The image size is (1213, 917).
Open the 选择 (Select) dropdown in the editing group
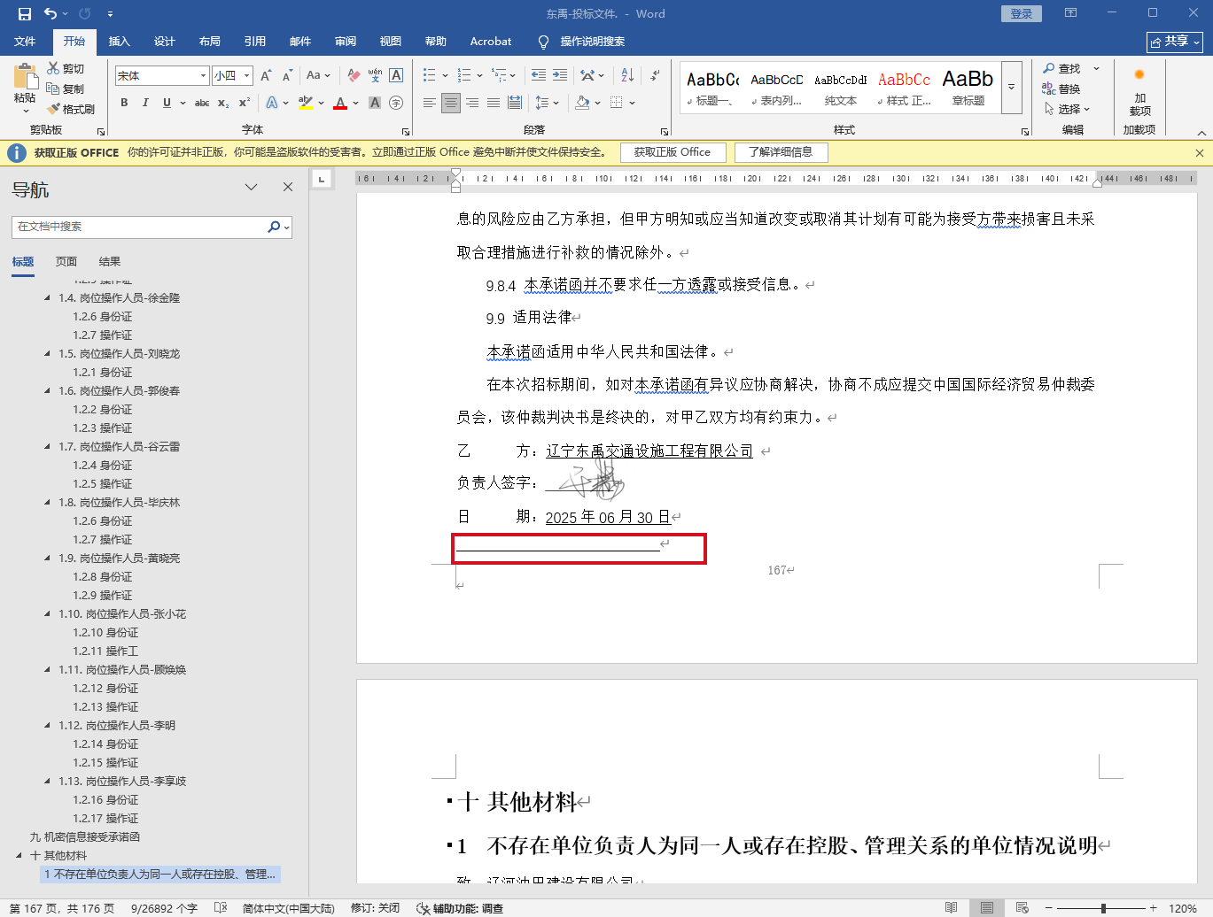[1067, 109]
